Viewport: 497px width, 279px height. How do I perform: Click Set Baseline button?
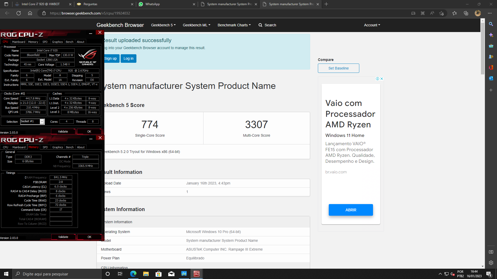pyautogui.click(x=338, y=68)
